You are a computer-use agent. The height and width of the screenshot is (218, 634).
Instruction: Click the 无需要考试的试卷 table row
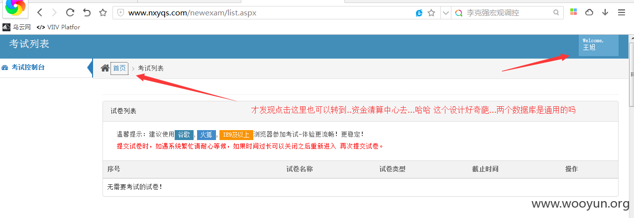pos(360,187)
